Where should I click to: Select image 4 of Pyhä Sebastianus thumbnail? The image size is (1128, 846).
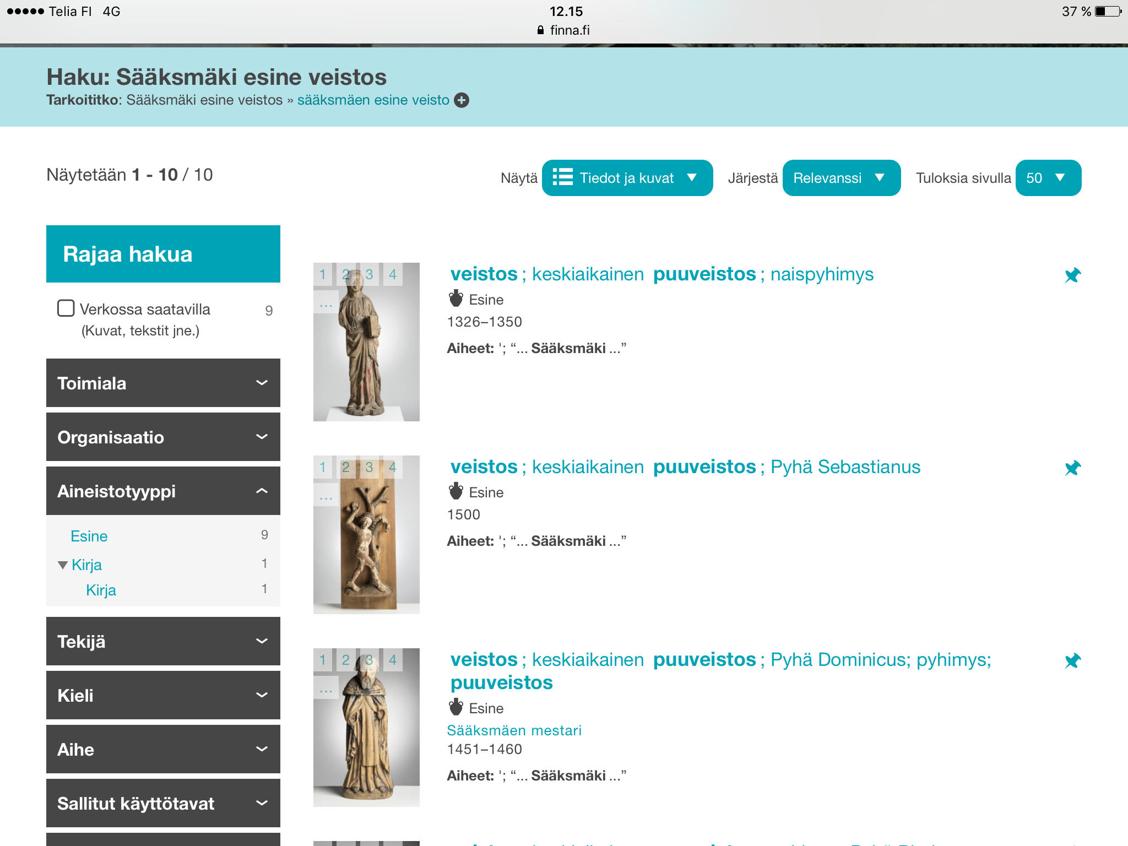tap(393, 467)
